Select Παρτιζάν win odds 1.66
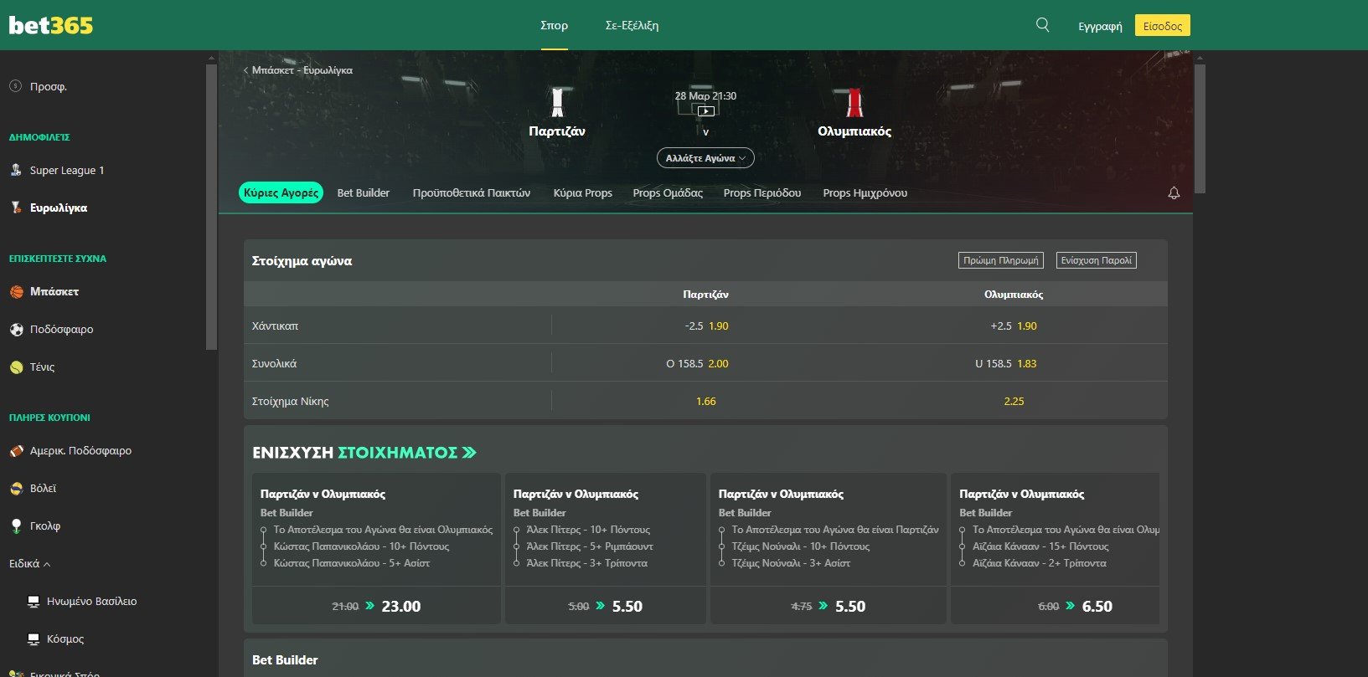This screenshot has height=677, width=1368. [x=705, y=402]
